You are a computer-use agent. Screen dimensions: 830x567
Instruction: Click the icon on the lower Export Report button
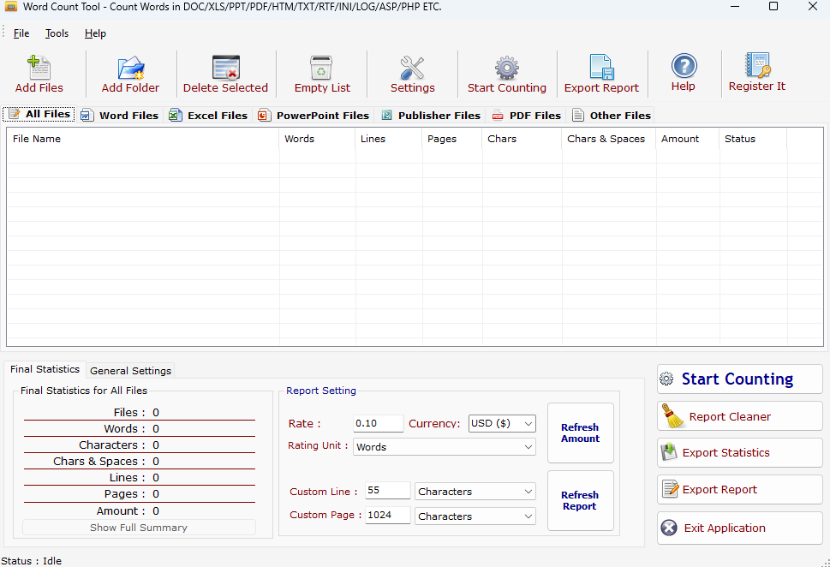[670, 489]
